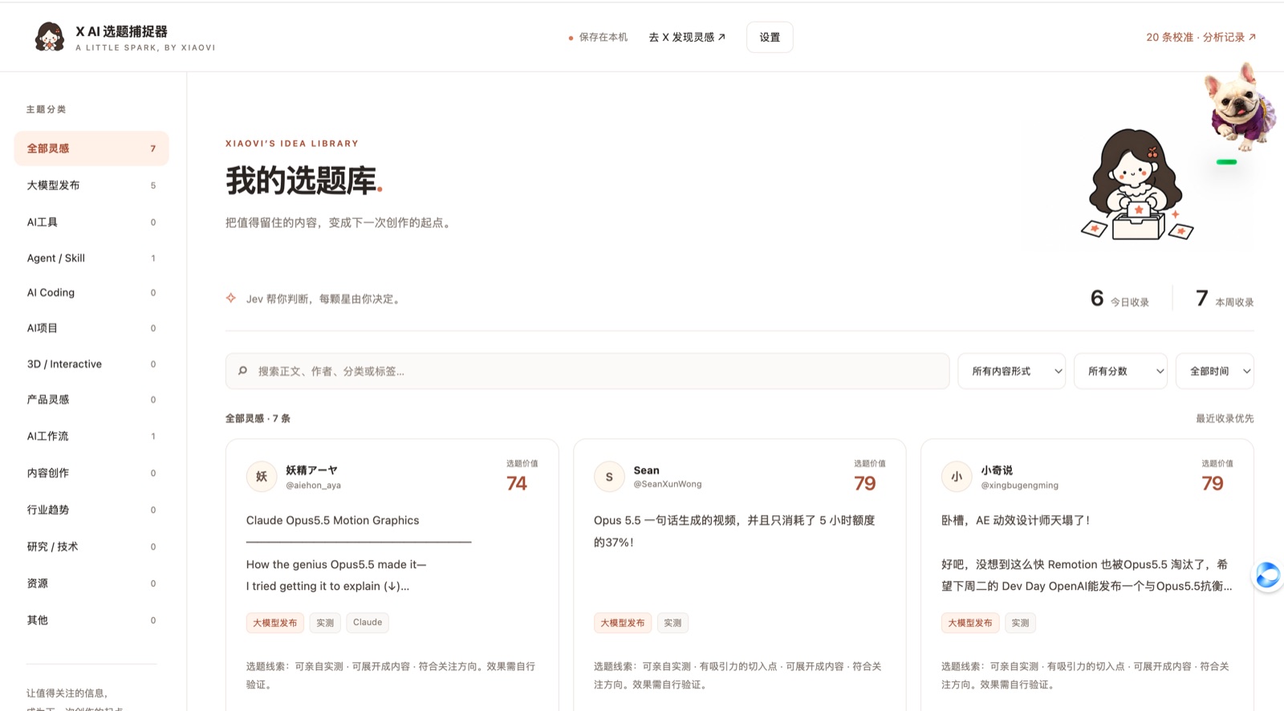The image size is (1284, 711).
Task: Click the 小 avatar on 小奇说 card
Action: click(957, 477)
